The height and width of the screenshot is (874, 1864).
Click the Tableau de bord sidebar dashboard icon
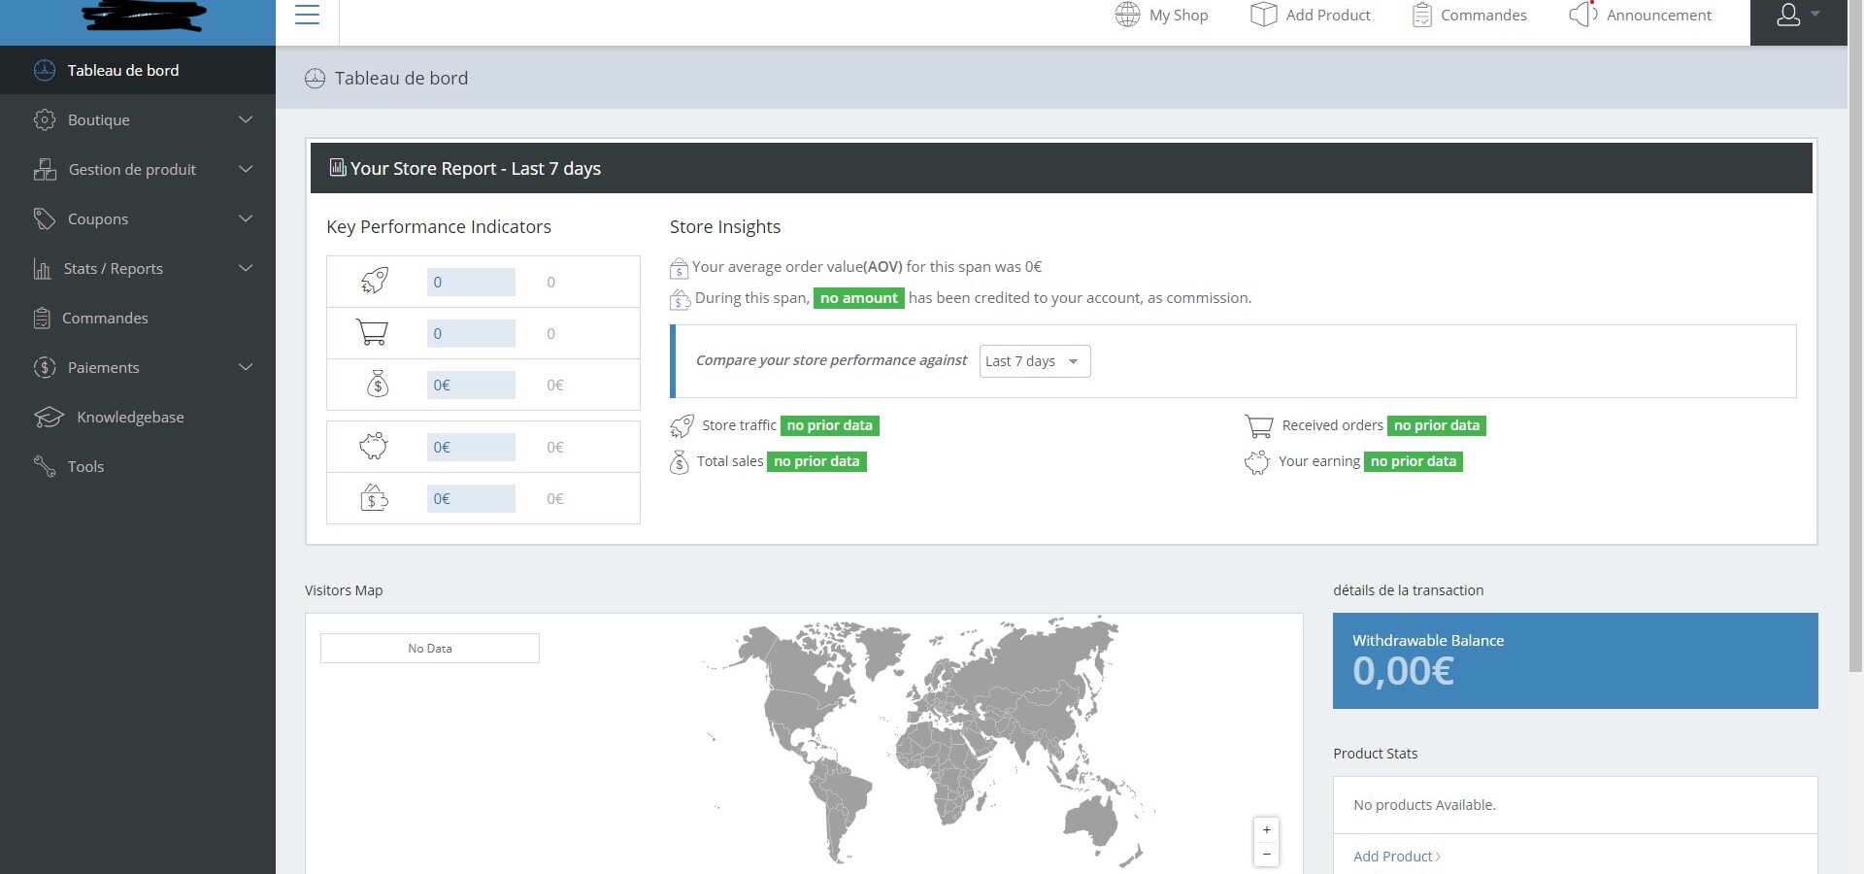45,70
